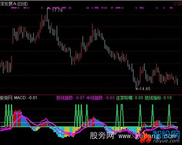Click the 17.78 high price label
This screenshot has height=145, width=182.
click(x=57, y=10)
